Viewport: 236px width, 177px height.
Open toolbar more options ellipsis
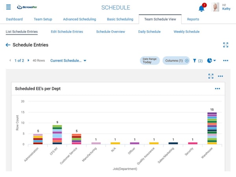[225, 61]
